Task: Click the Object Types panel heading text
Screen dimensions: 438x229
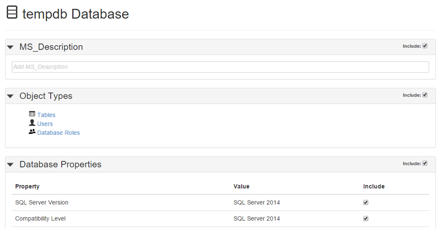Action: [46, 96]
